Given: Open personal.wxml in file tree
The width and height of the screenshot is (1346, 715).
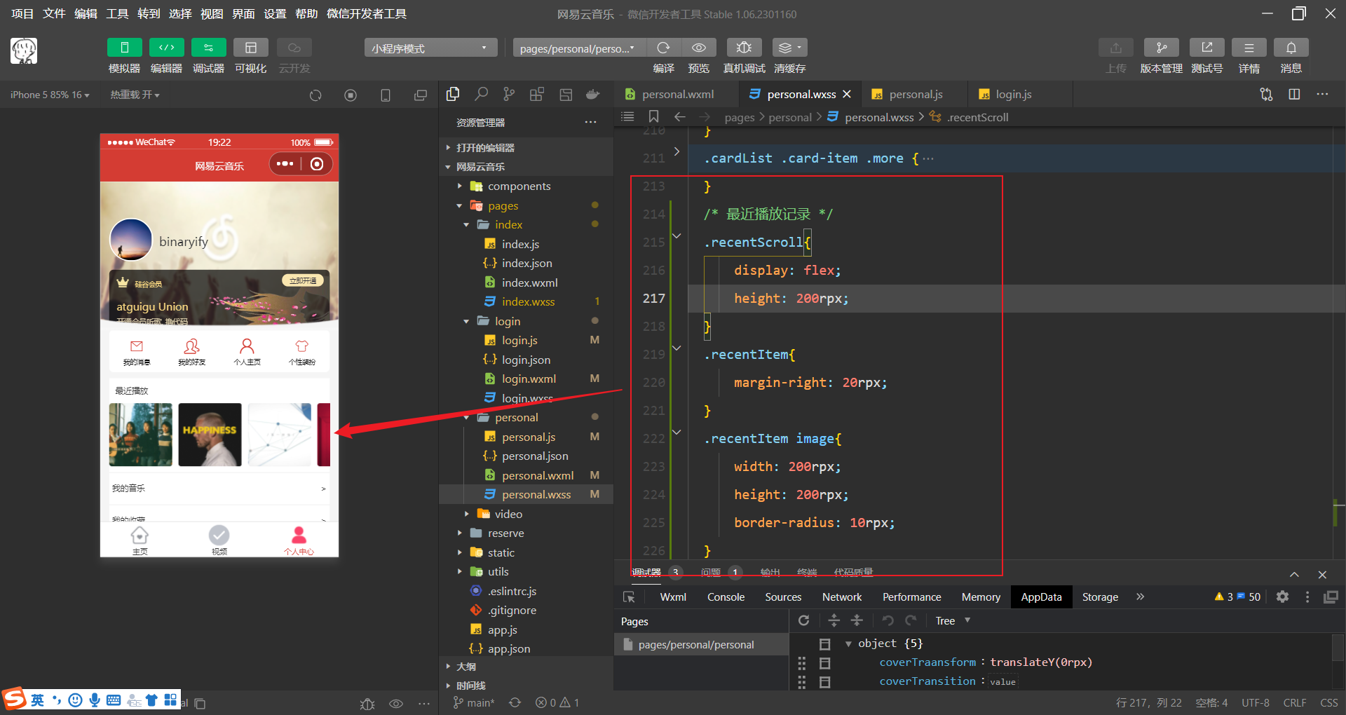Looking at the screenshot, I should coord(537,475).
